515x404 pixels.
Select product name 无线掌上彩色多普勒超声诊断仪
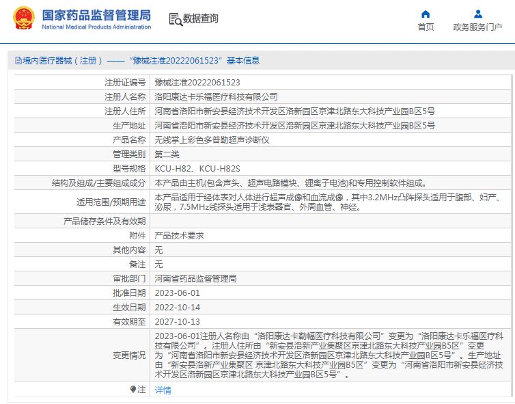212,139
